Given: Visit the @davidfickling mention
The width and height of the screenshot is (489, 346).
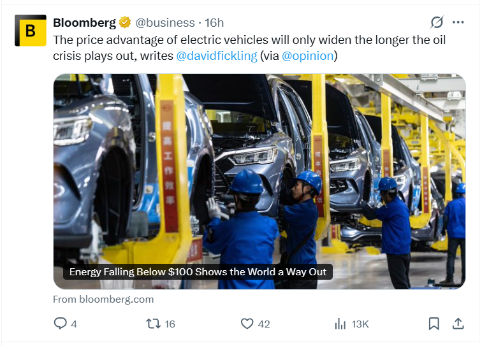Looking at the screenshot, I should coord(217,55).
